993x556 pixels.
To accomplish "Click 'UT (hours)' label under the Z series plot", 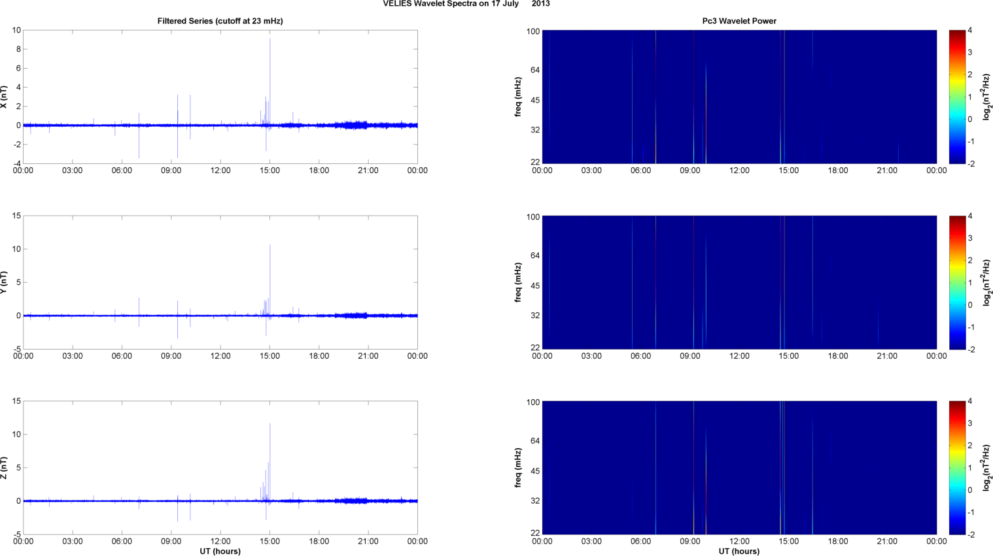I will [220, 551].
